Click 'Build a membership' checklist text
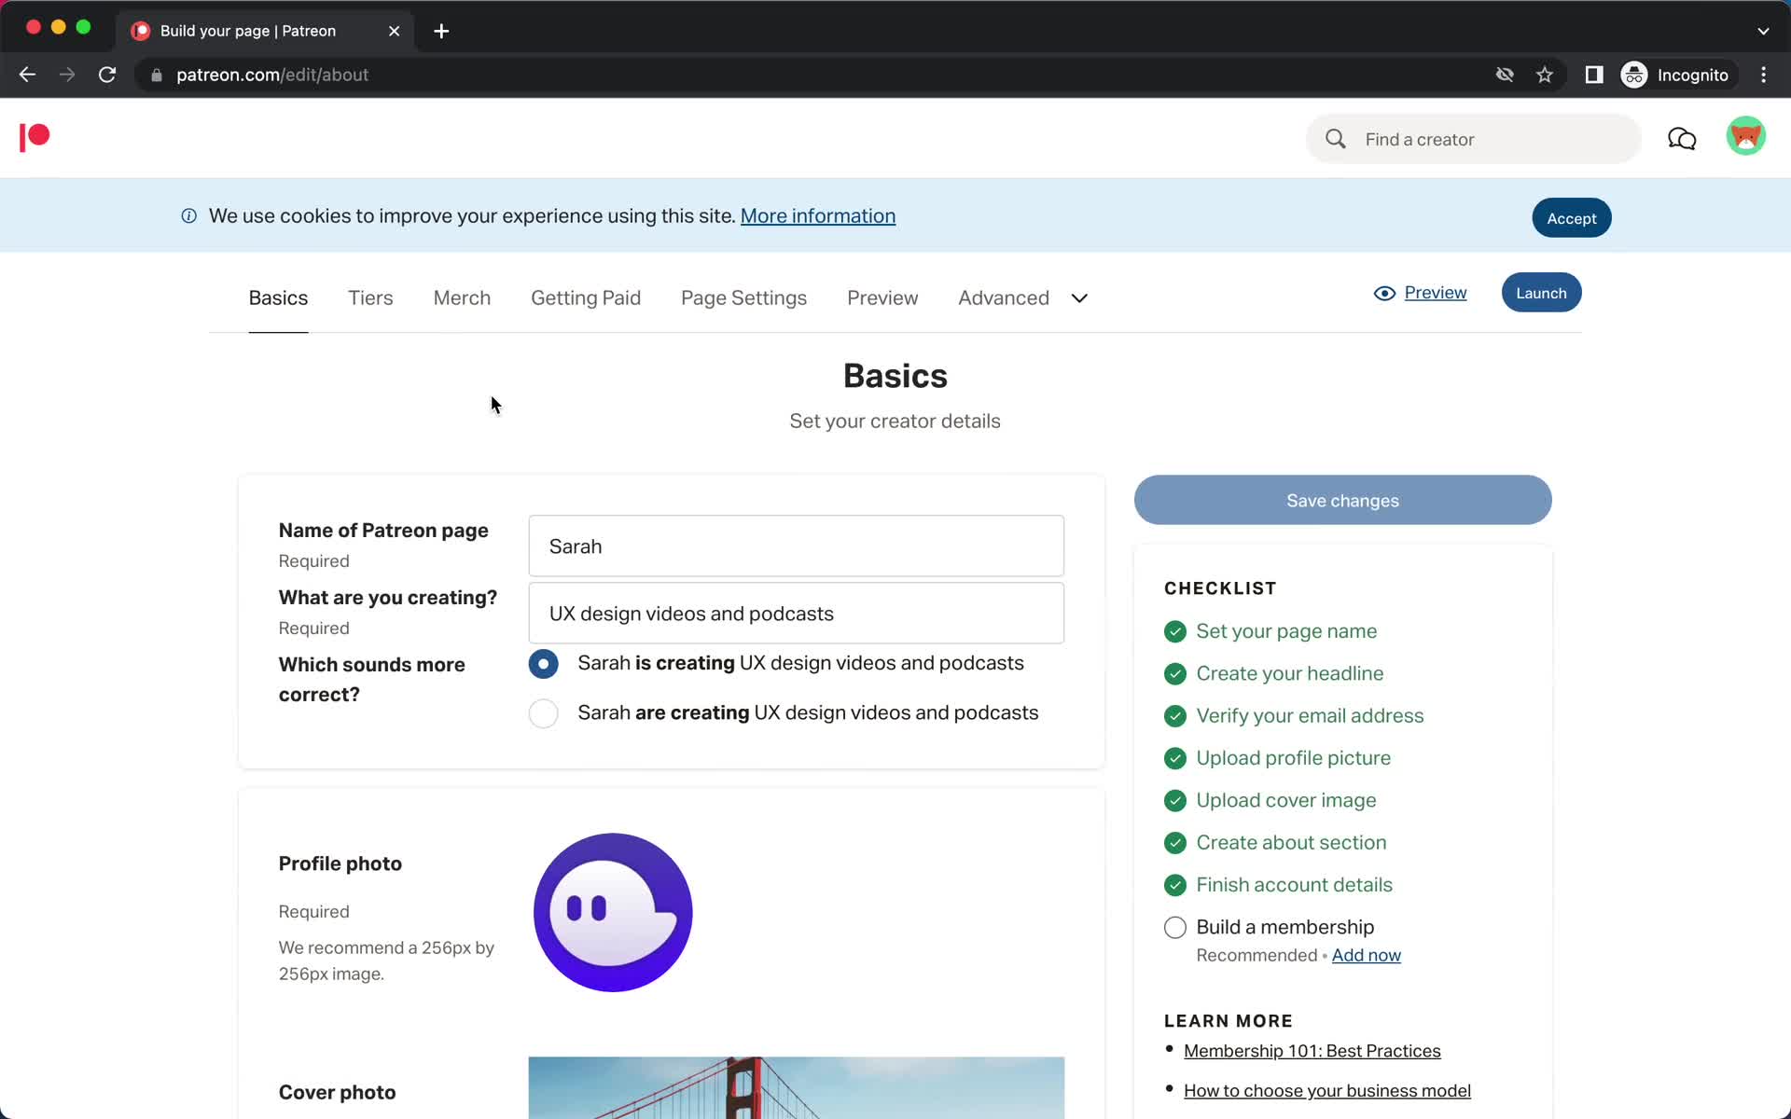Viewport: 1791px width, 1119px height. click(1285, 928)
